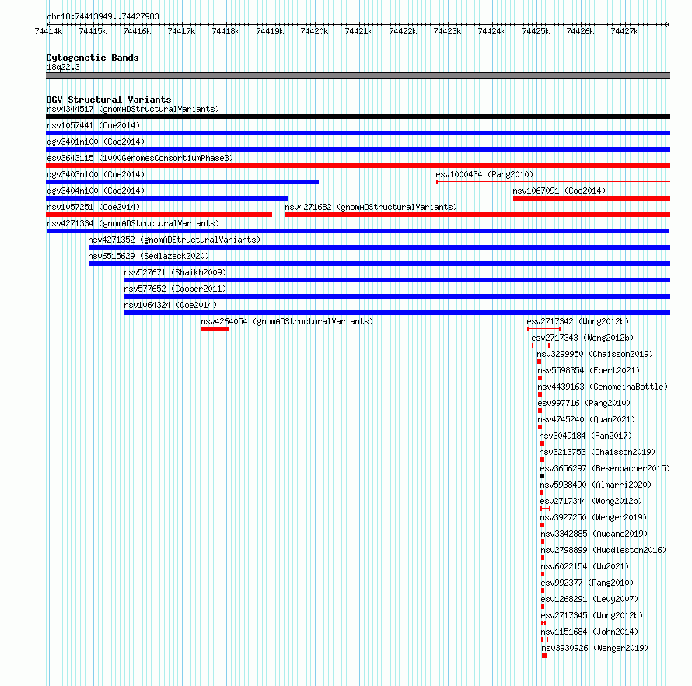The width and height of the screenshot is (692, 686).
Task: Open nsv4271682 gnomAD variant label
Action: coord(371,207)
